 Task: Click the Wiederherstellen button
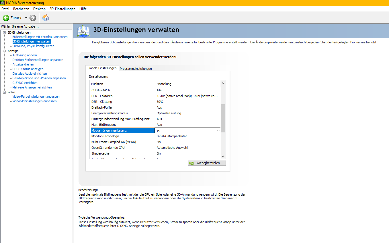coord(207,163)
